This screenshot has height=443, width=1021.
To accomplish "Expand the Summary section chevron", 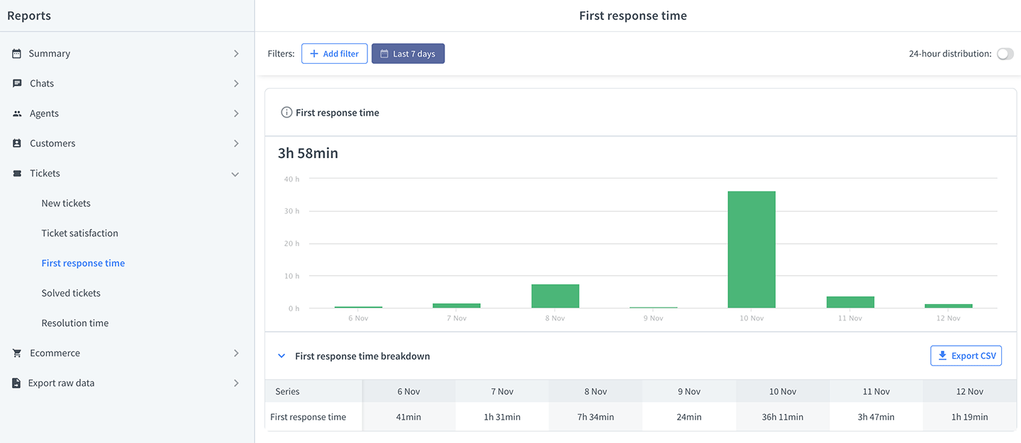I will click(236, 53).
